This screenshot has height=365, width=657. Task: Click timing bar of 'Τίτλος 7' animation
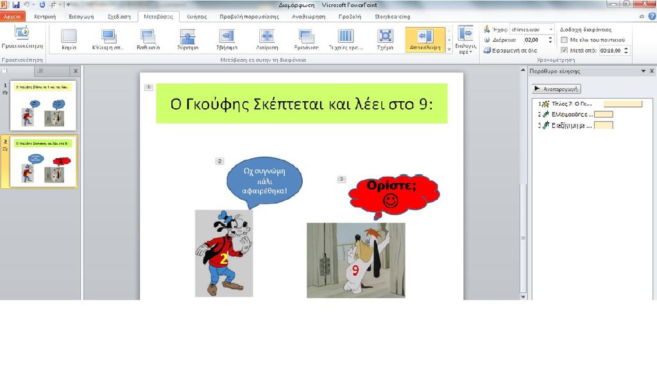point(622,104)
